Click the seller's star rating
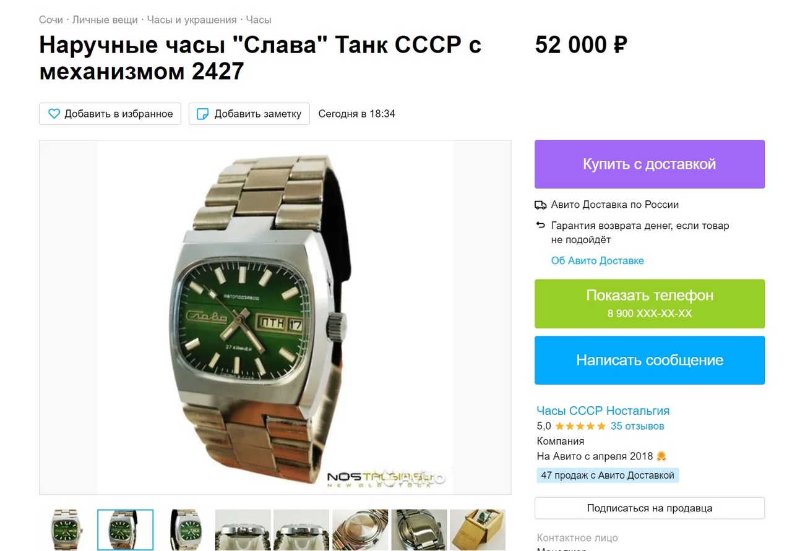This screenshot has width=792, height=551. click(580, 426)
